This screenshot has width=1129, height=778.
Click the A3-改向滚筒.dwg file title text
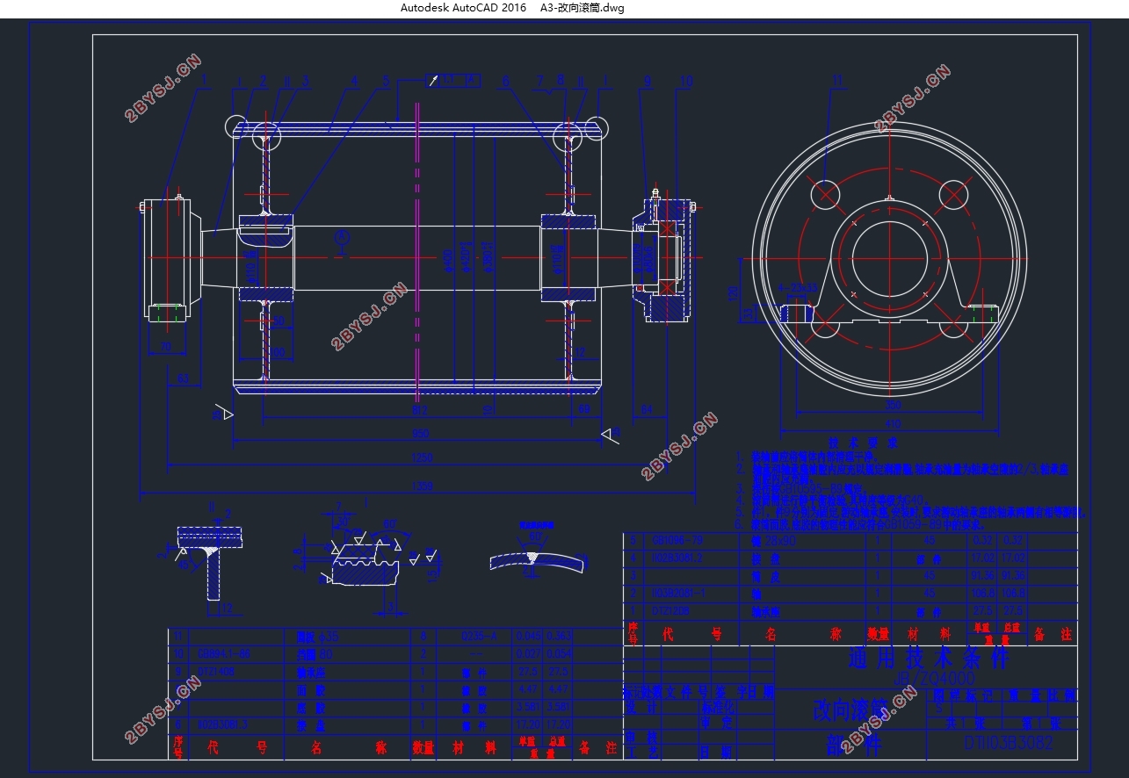582,8
